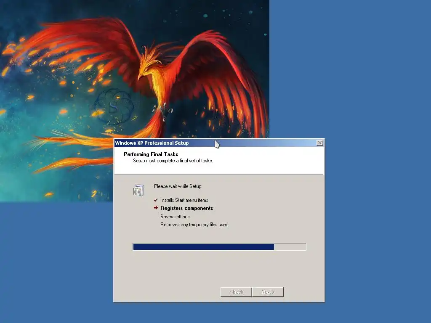Select the 'Registers components' text
The image size is (431, 323).
(186, 208)
